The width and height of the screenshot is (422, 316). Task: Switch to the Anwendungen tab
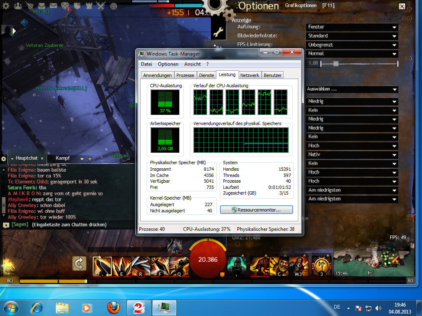tap(157, 75)
